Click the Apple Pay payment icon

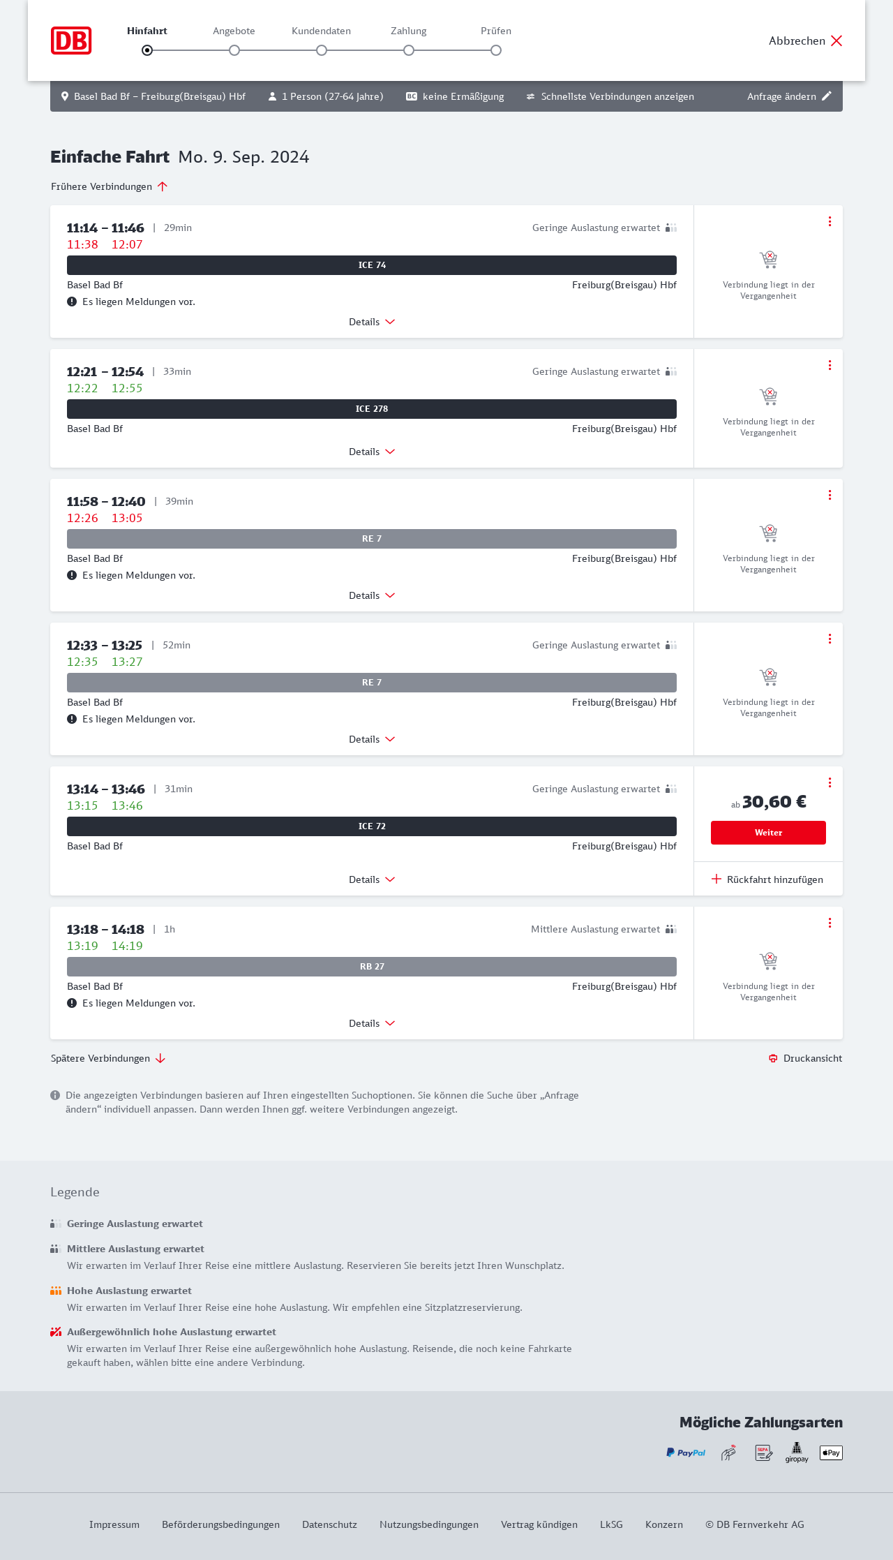[831, 1453]
